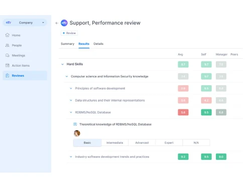Expand Principles of software development chevron
The width and height of the screenshot is (251, 188).
click(71, 88)
